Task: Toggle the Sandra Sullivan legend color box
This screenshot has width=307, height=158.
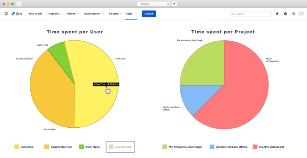Action: pyautogui.click(x=46, y=147)
